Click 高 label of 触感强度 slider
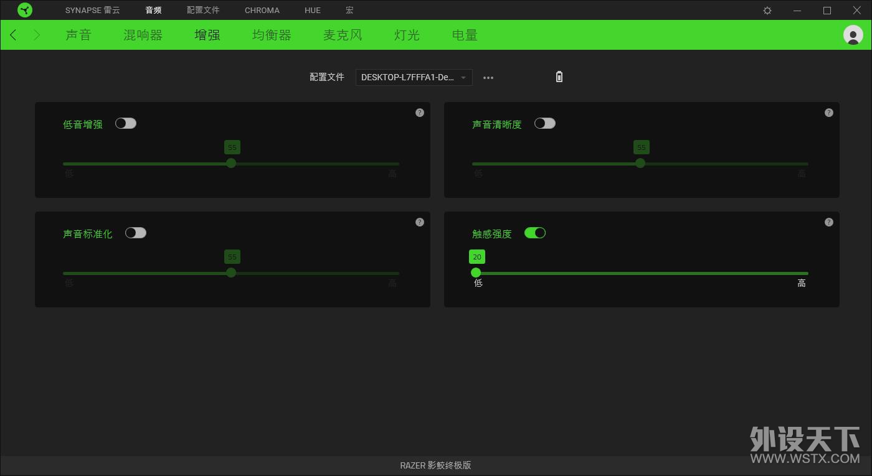The height and width of the screenshot is (476, 872). pos(802,283)
